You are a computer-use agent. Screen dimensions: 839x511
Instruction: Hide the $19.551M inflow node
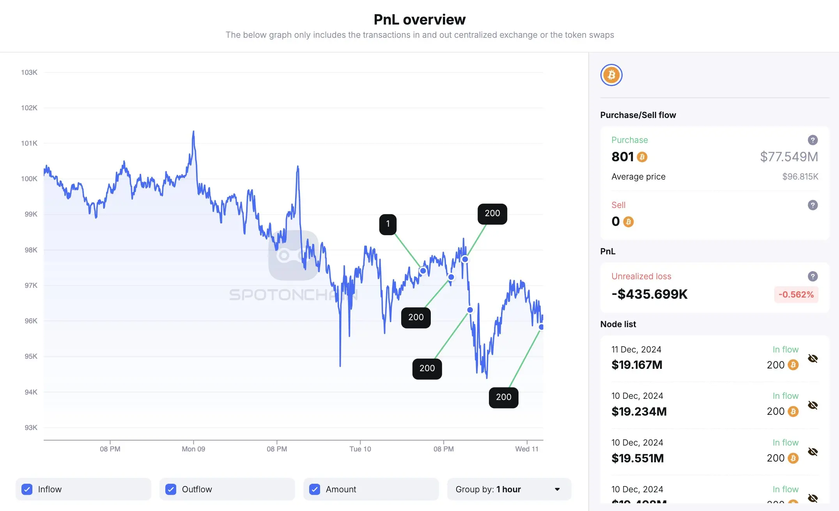(x=812, y=452)
